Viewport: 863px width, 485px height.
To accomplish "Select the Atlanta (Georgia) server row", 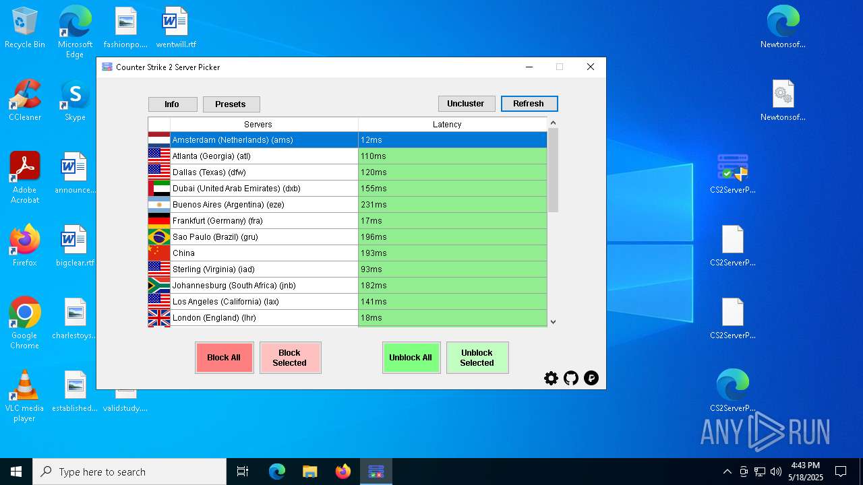I will point(348,156).
